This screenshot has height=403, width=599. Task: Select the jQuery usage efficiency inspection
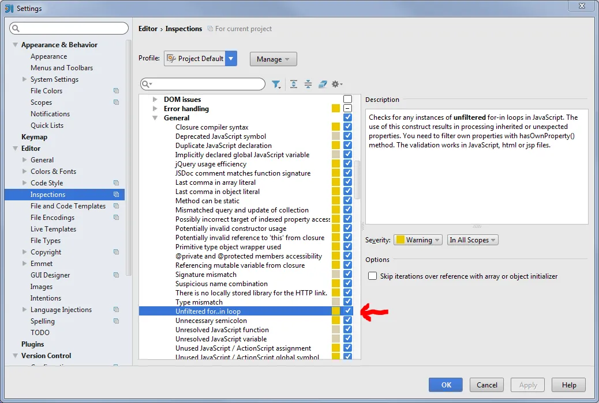point(211,164)
